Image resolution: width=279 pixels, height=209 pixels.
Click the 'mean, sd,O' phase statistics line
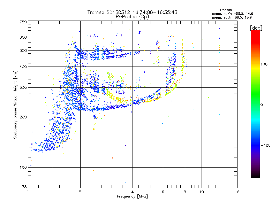pyautogui.click(x=232, y=14)
